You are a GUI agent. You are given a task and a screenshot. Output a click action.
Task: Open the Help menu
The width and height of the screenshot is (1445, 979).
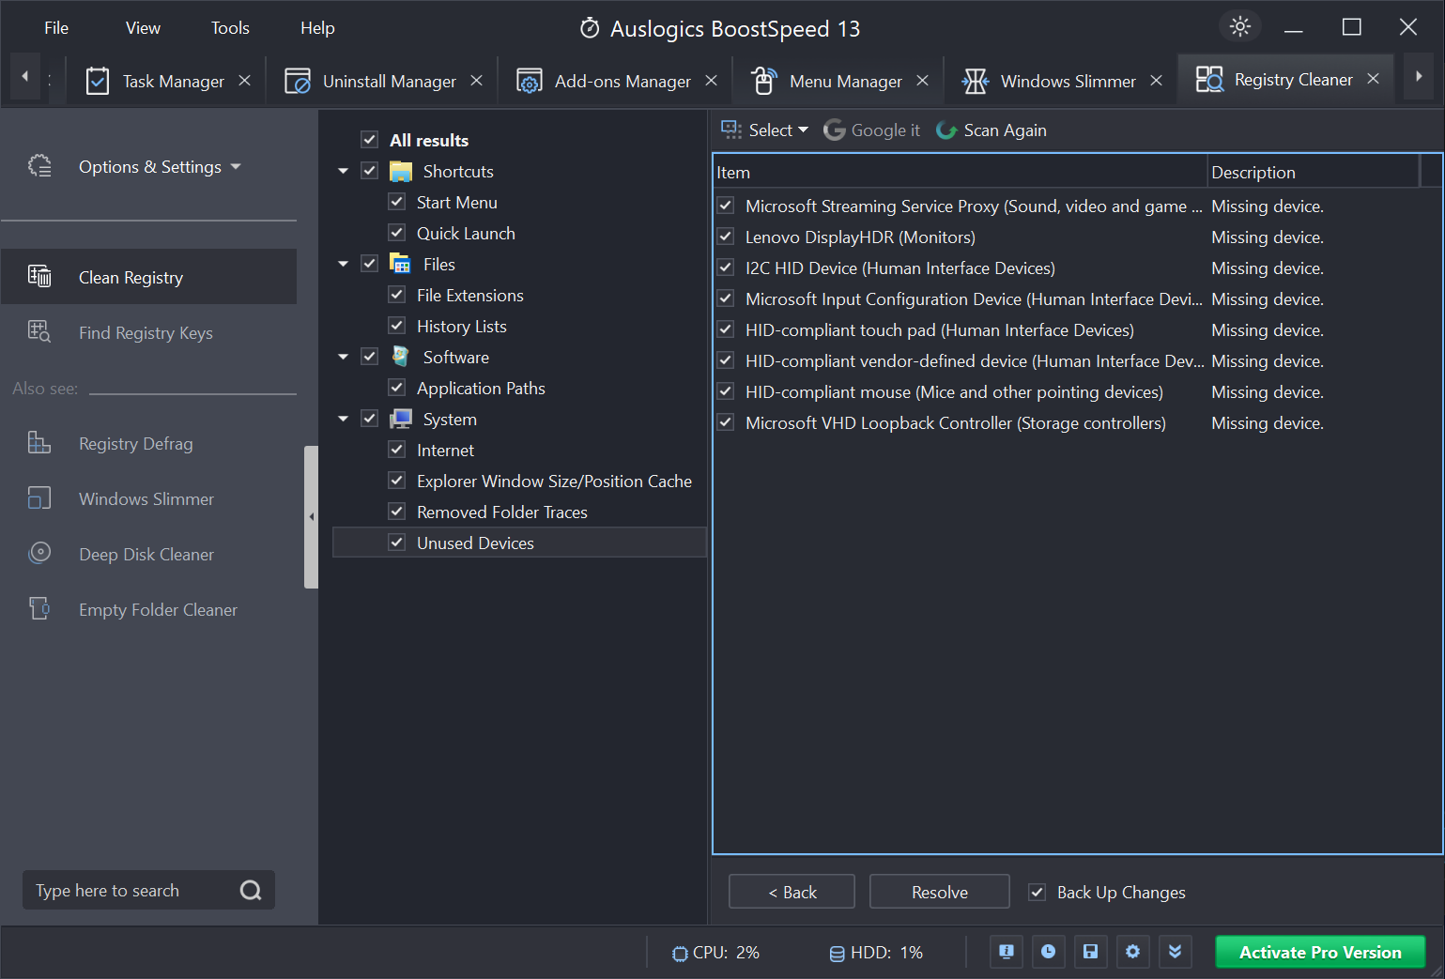click(317, 28)
